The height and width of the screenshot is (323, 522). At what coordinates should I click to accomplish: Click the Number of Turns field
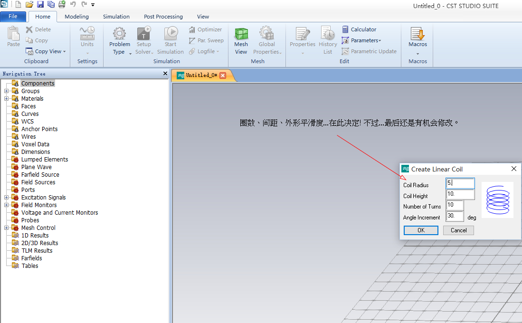click(x=455, y=205)
